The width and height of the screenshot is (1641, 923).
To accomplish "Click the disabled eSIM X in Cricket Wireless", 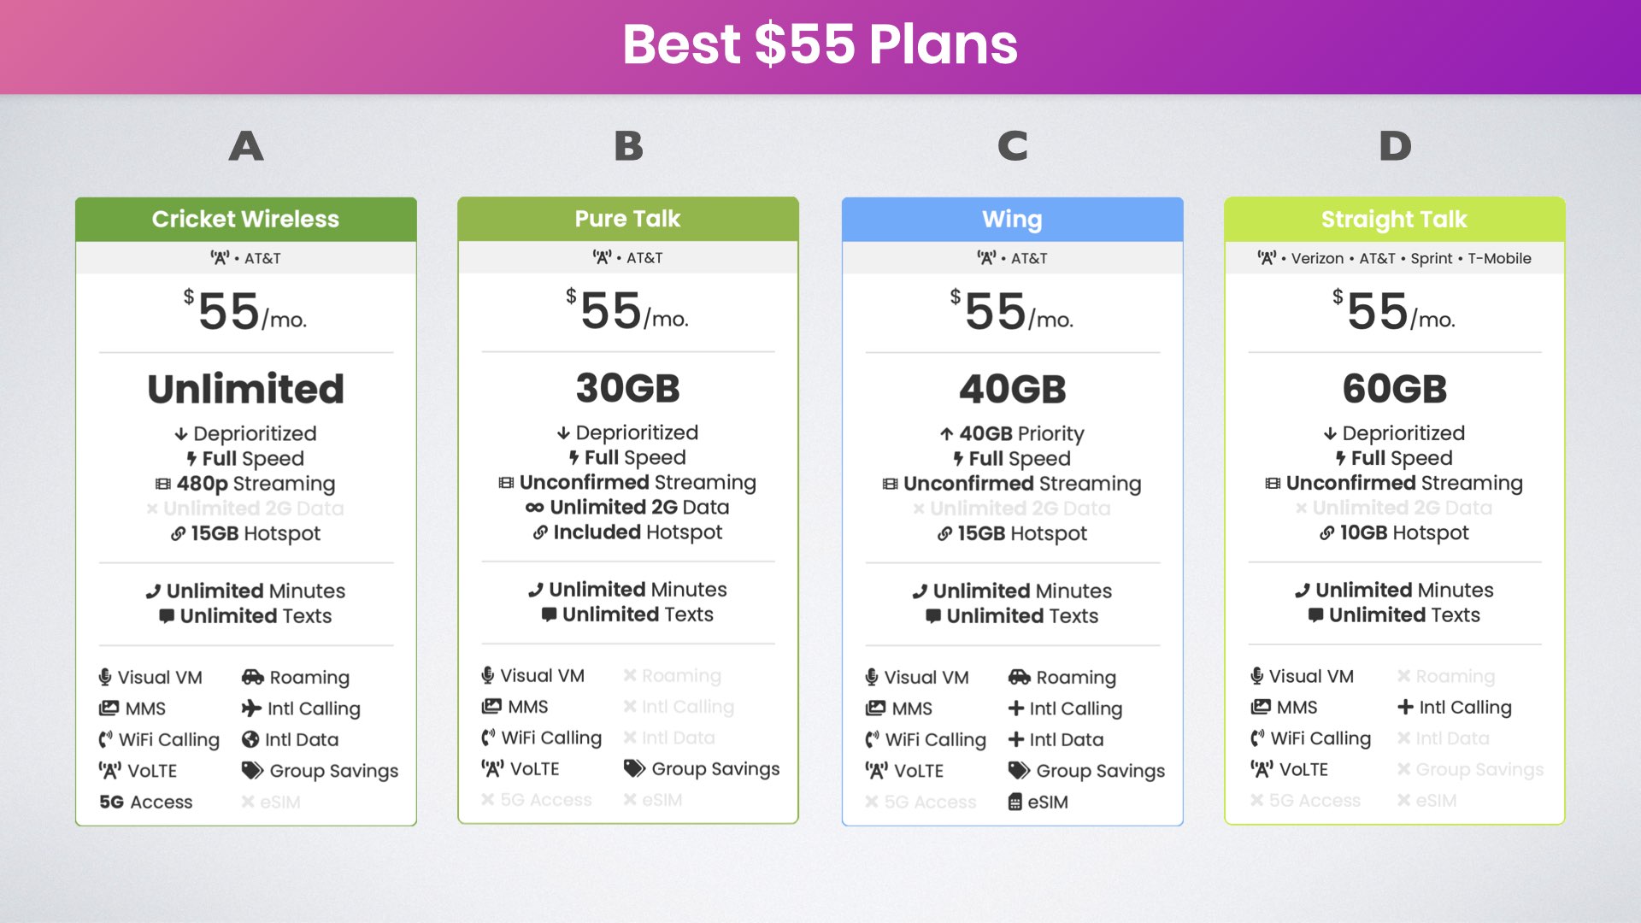I will (248, 802).
